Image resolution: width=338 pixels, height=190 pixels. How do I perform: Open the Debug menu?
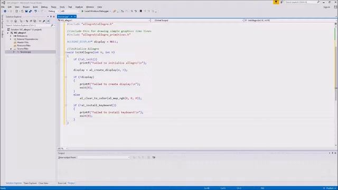click(44, 7)
